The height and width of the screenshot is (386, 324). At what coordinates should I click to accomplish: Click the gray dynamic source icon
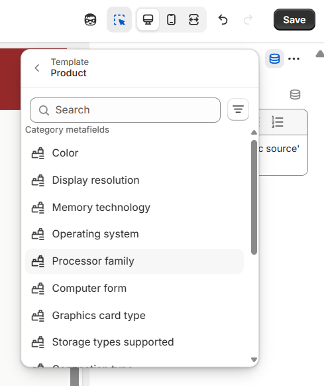(x=295, y=95)
